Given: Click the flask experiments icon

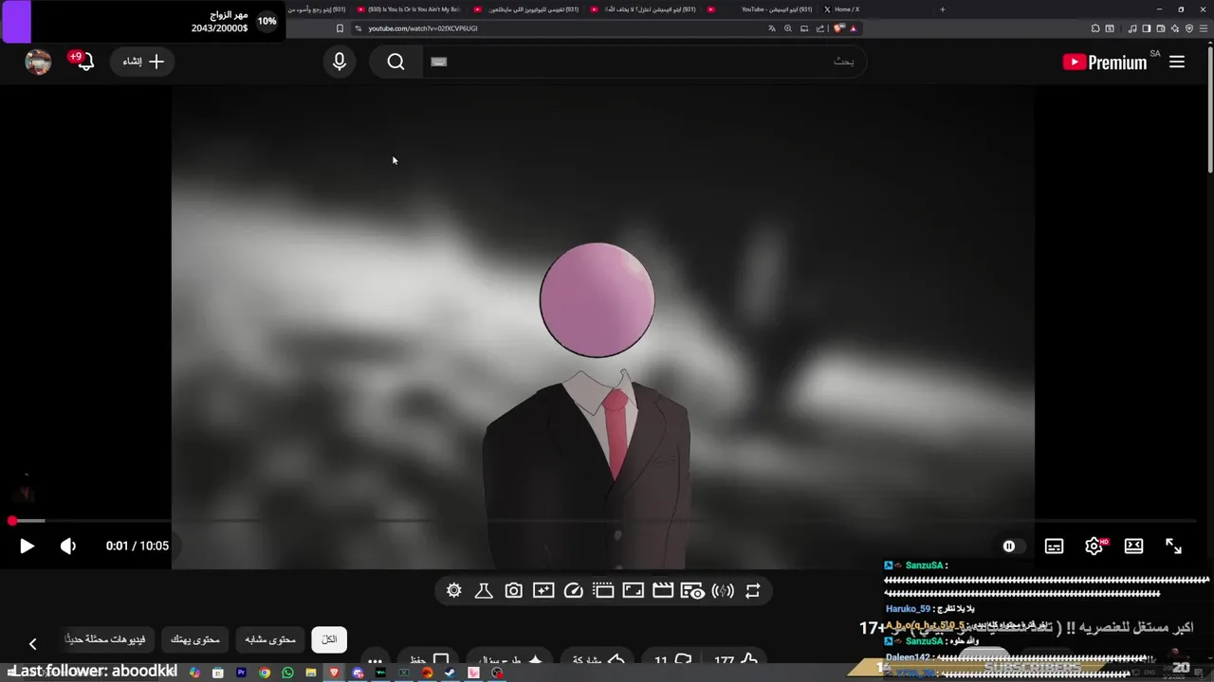Looking at the screenshot, I should pos(484,590).
